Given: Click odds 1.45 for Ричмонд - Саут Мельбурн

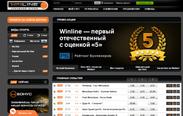Looking at the screenshot, I should 132,86.
